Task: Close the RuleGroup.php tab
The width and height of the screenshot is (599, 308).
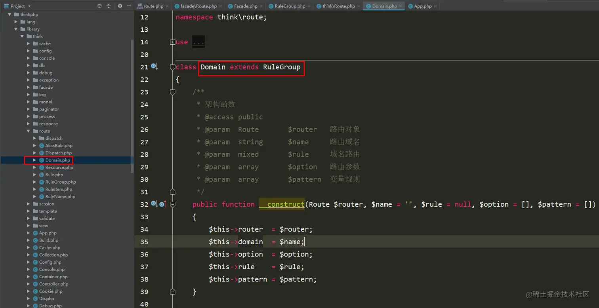Action: click(309, 6)
